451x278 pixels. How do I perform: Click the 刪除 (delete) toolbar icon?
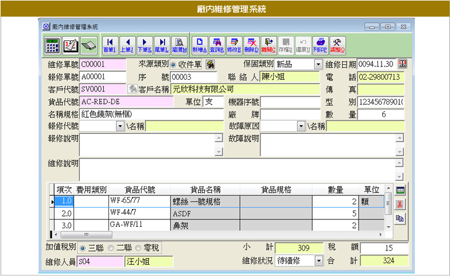click(x=251, y=44)
